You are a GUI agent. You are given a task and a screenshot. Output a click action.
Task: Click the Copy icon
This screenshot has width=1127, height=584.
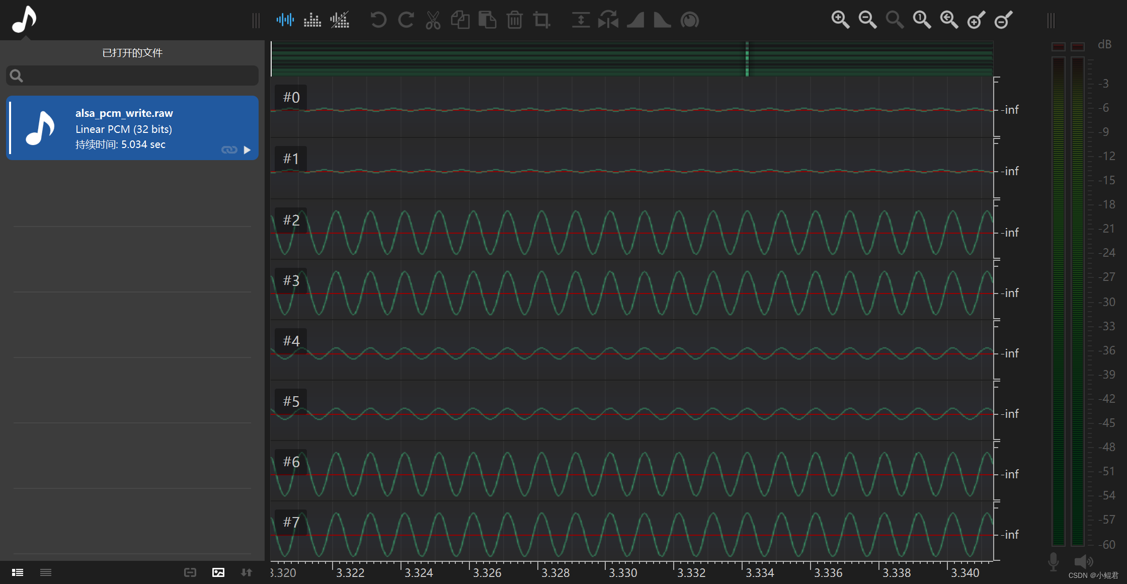pos(460,20)
